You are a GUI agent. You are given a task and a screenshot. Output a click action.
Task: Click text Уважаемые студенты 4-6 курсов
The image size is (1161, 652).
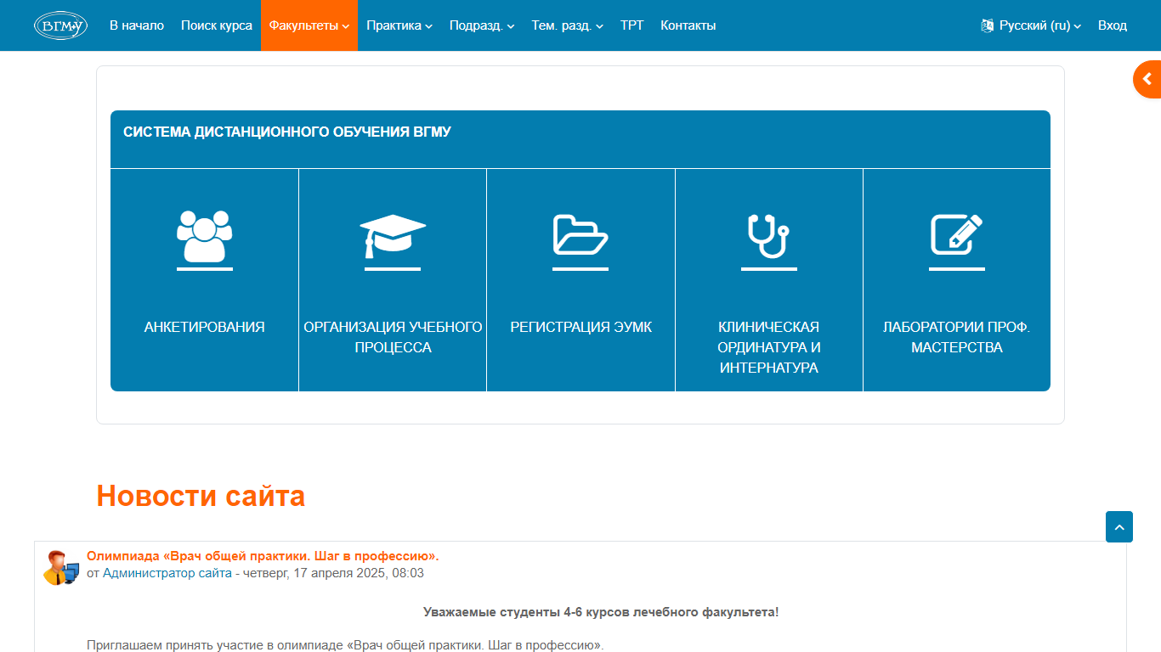[x=601, y=612]
